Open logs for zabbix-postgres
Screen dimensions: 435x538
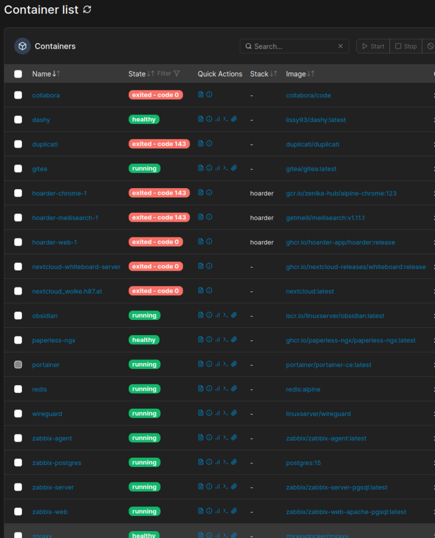[x=201, y=462]
